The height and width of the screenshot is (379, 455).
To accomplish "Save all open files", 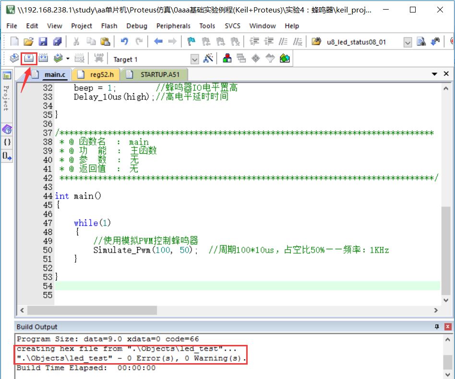I will (x=58, y=41).
